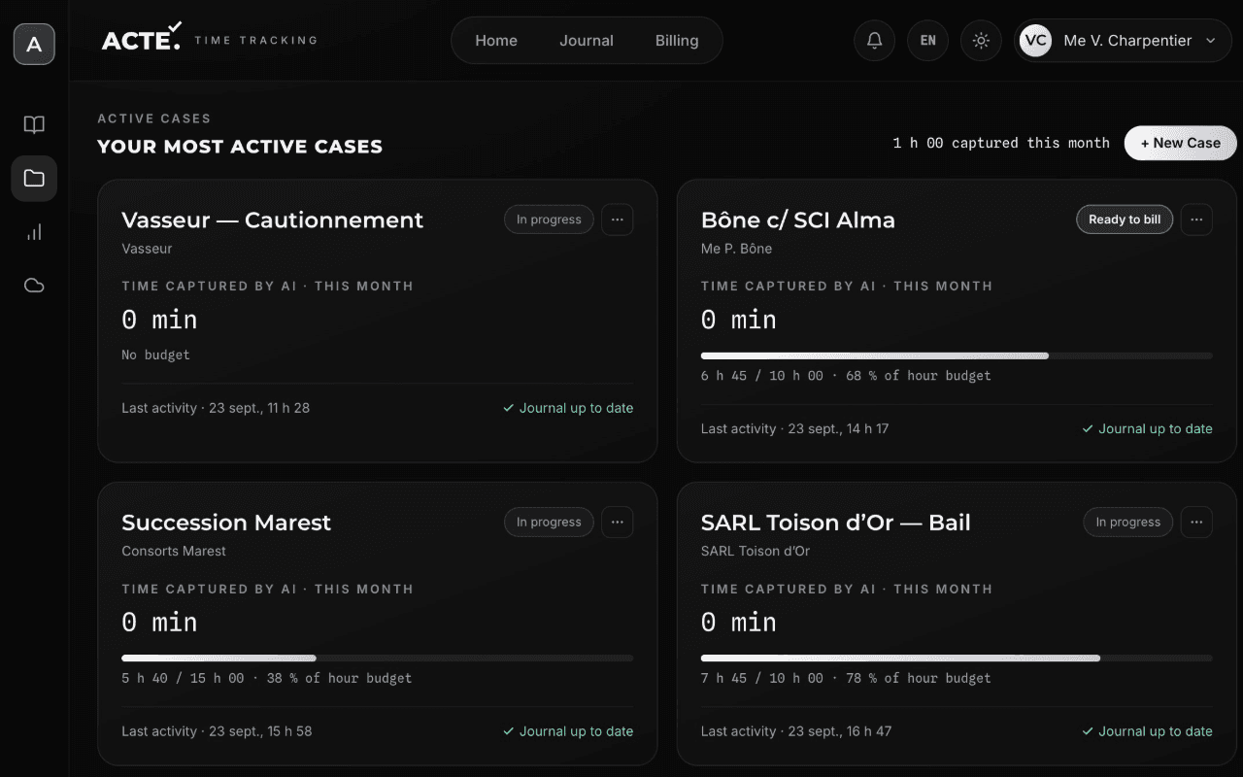The image size is (1243, 777).
Task: Click "Last activity · 23 sept., 14 h 17"
Action: tap(795, 428)
